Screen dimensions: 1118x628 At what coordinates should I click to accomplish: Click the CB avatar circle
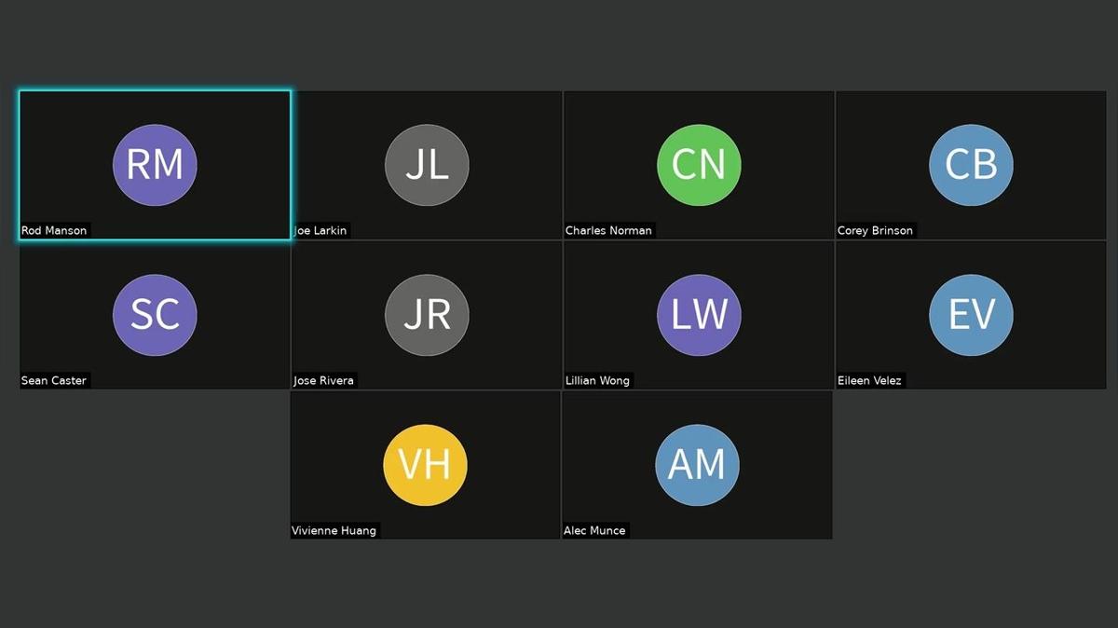(x=971, y=165)
